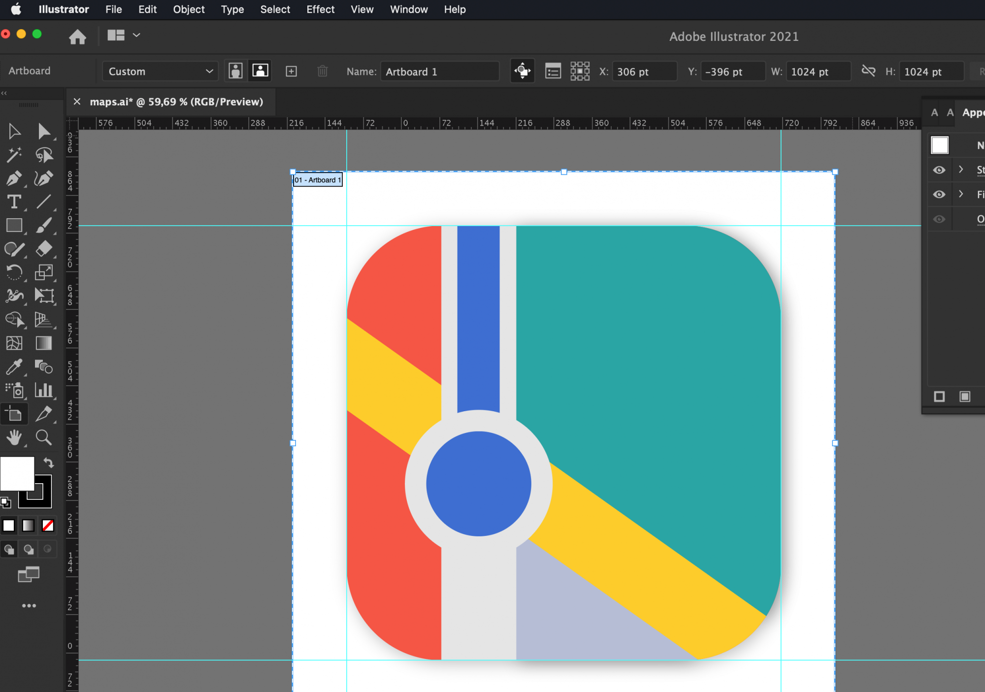Pick the Warp tool

(x=14, y=296)
